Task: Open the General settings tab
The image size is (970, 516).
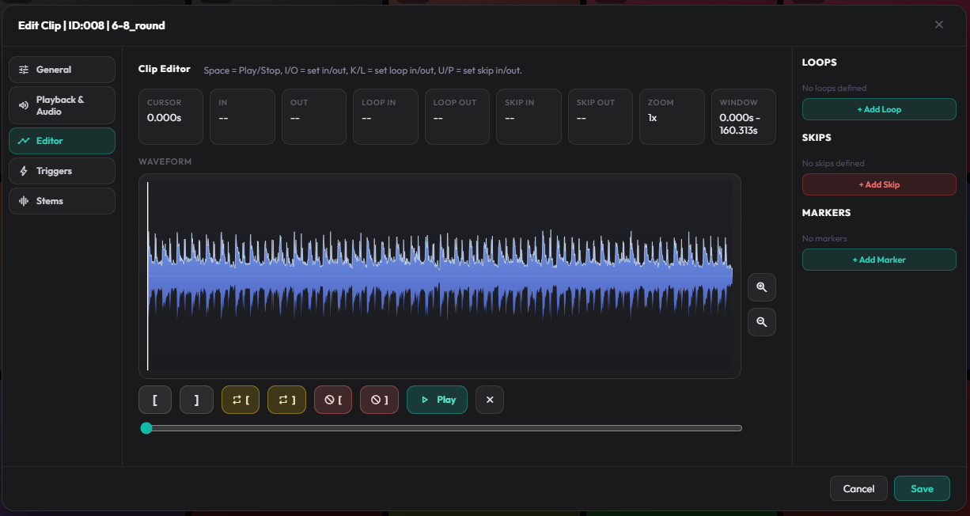Action: click(x=62, y=70)
